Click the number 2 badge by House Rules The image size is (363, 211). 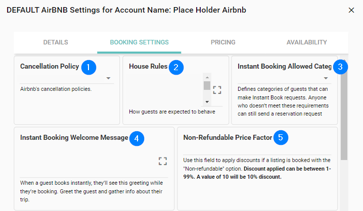(x=176, y=67)
